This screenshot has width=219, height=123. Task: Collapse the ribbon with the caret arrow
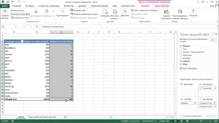(x=217, y=22)
